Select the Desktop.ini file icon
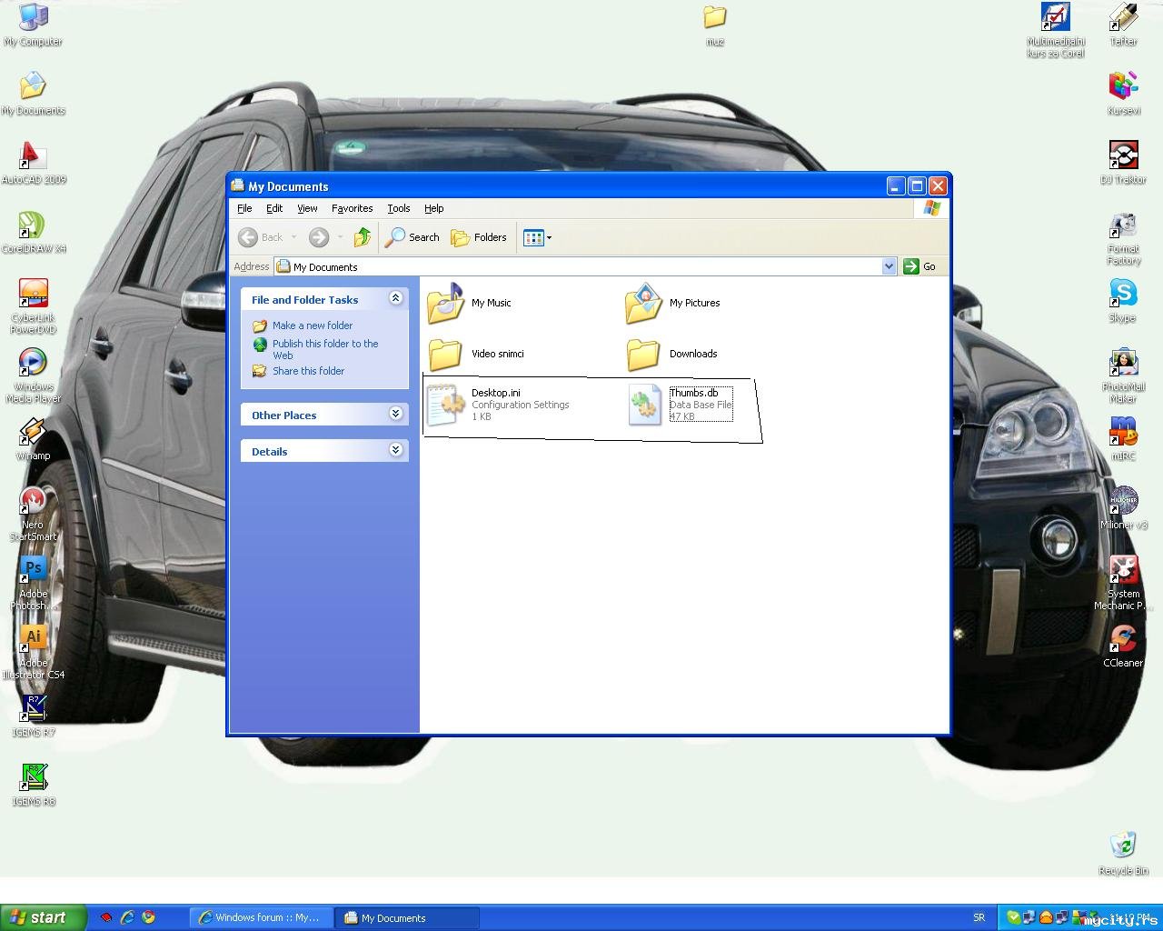The image size is (1163, 931). pyautogui.click(x=445, y=405)
